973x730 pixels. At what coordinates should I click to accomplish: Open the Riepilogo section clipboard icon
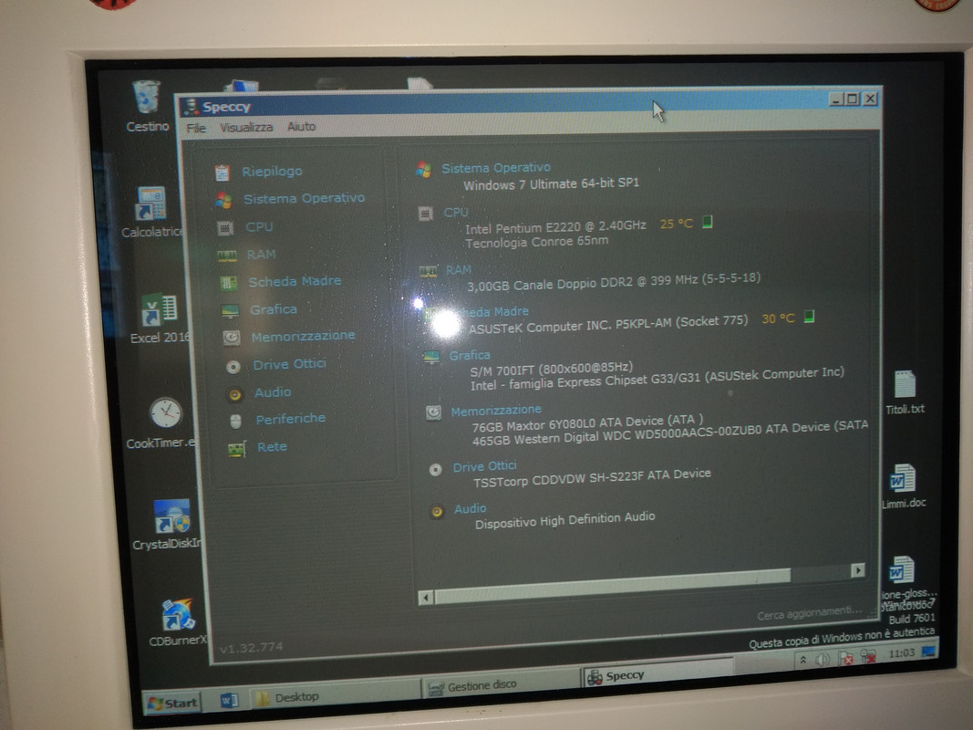(222, 172)
